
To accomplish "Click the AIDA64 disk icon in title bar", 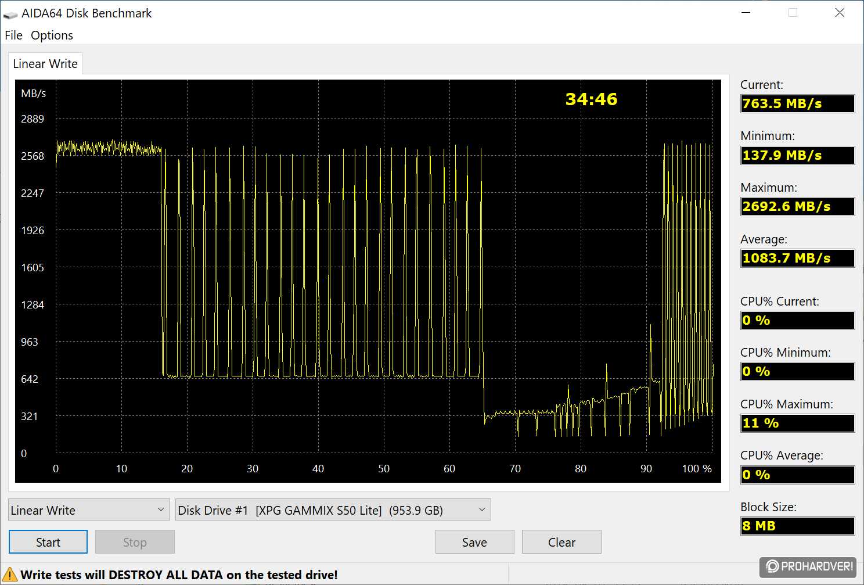I will click(10, 14).
